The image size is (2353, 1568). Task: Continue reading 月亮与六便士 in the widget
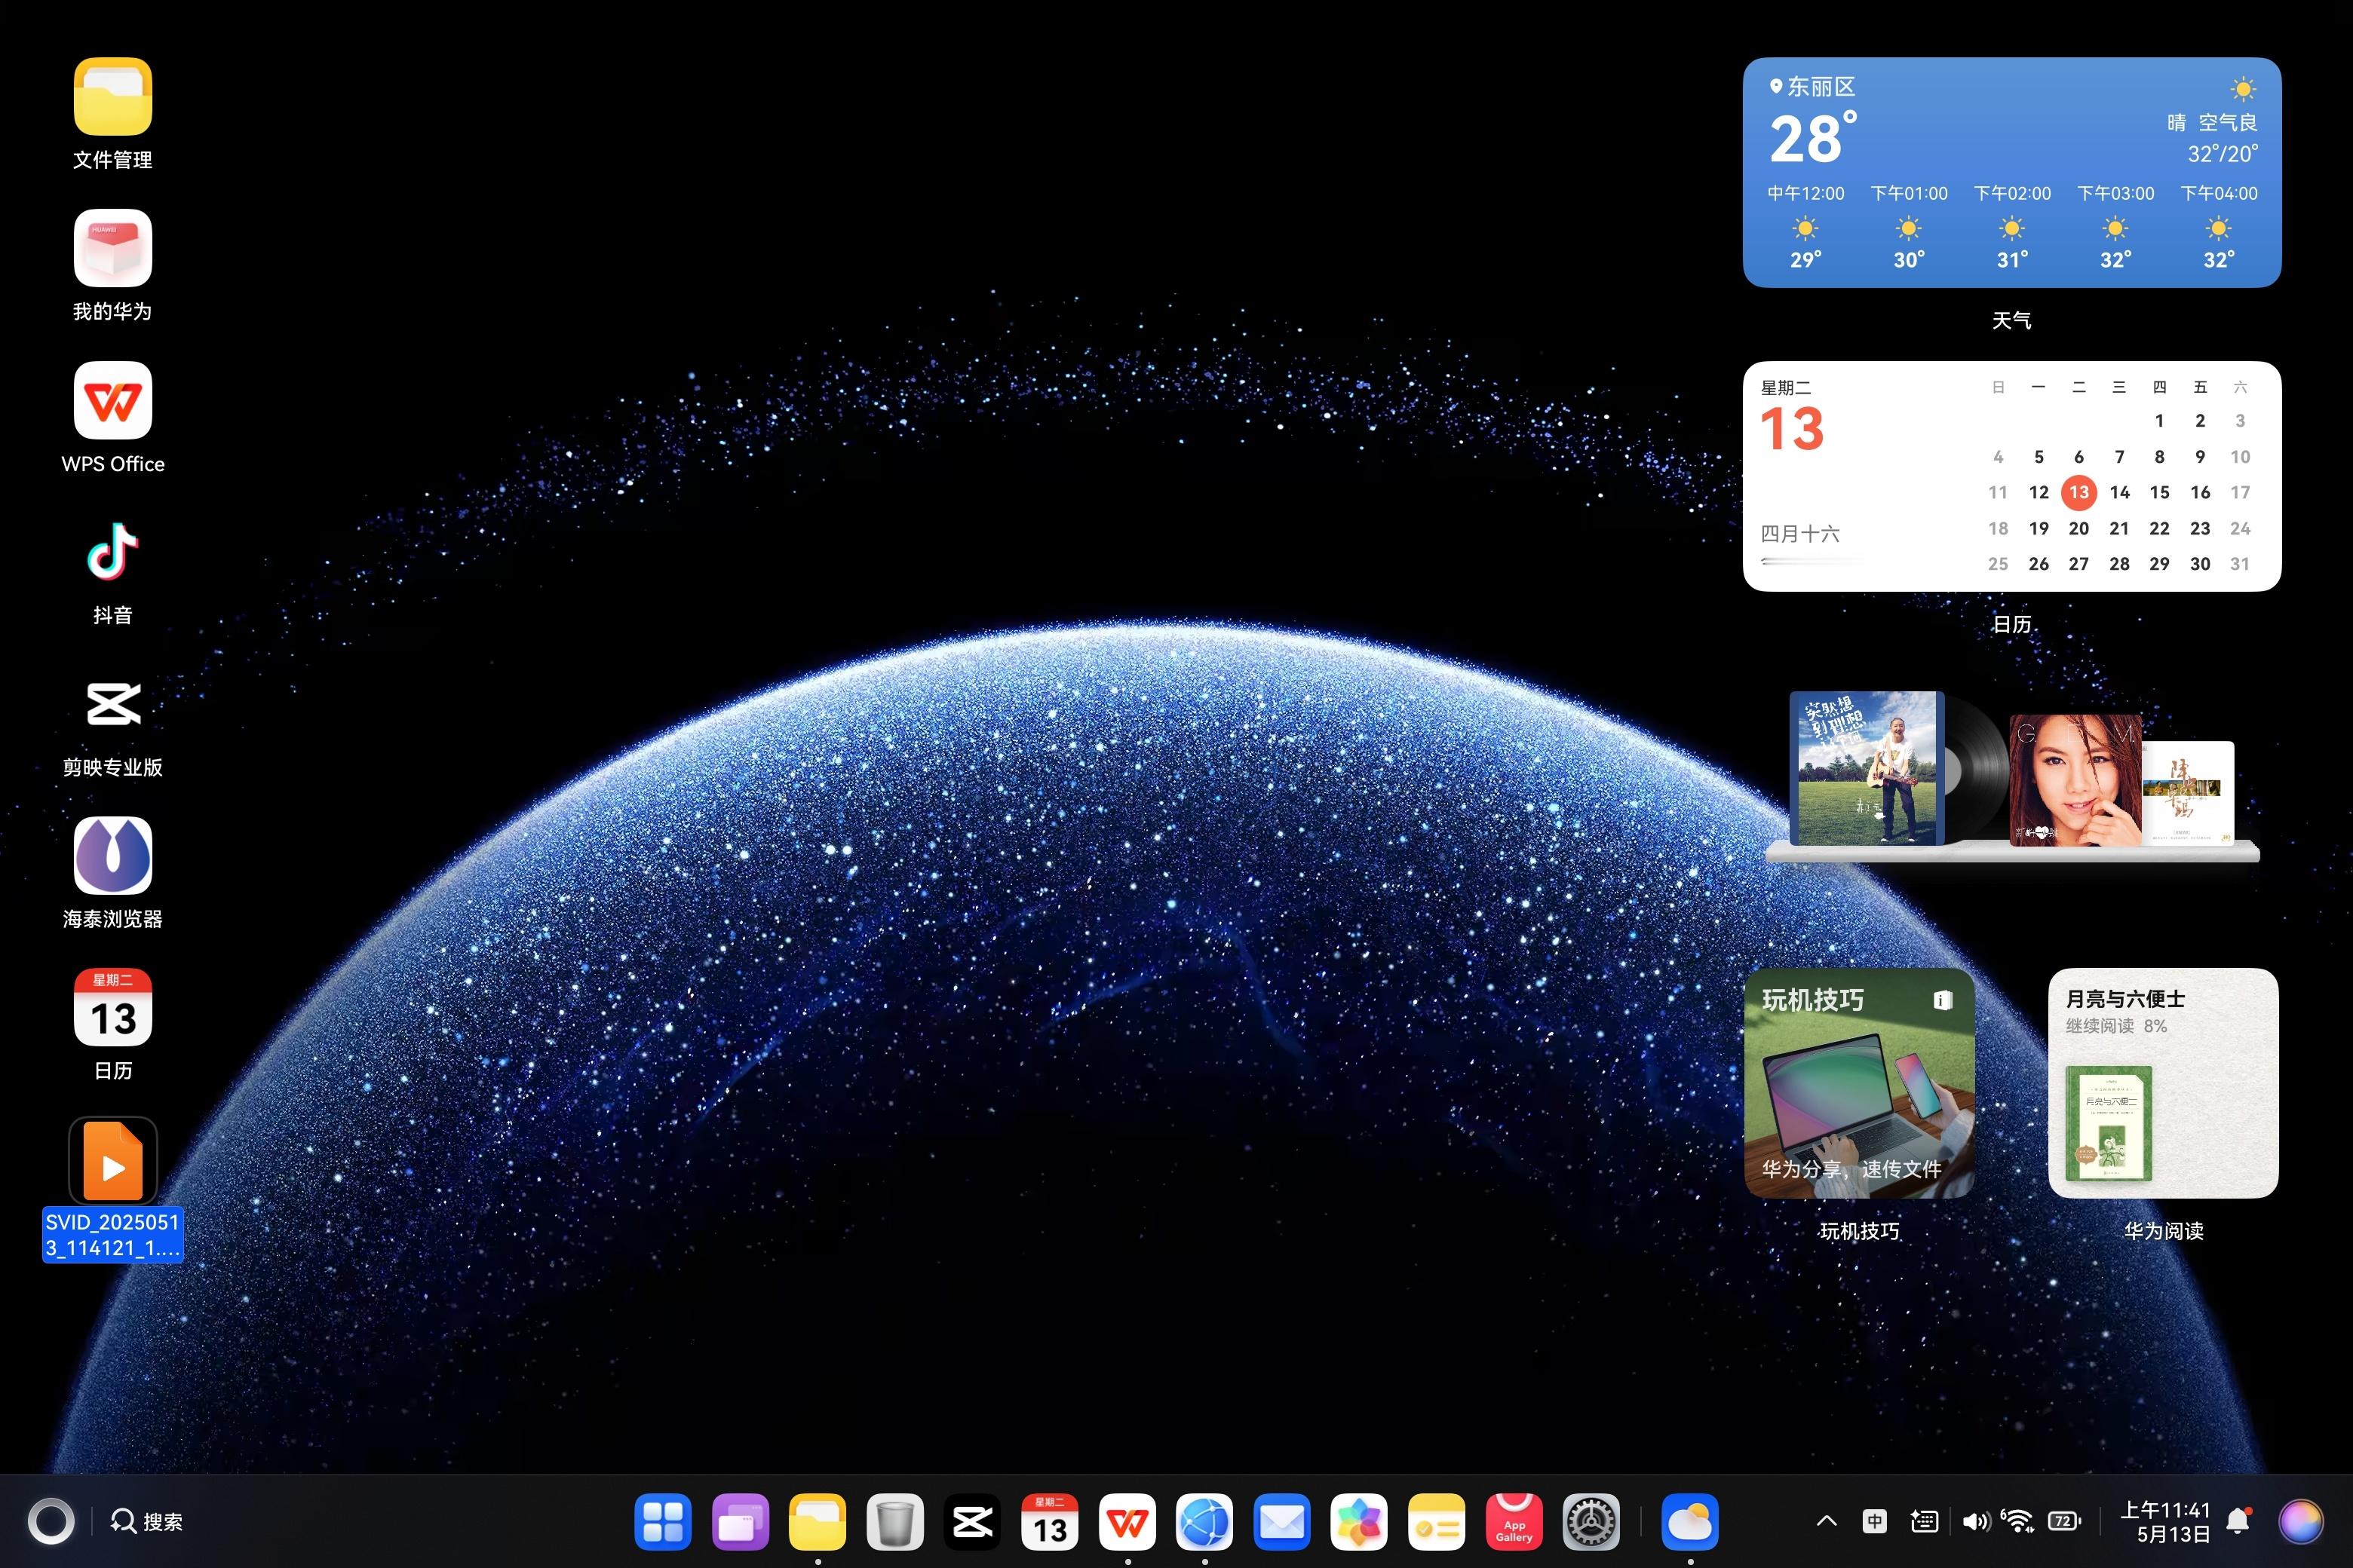(x=2163, y=1083)
